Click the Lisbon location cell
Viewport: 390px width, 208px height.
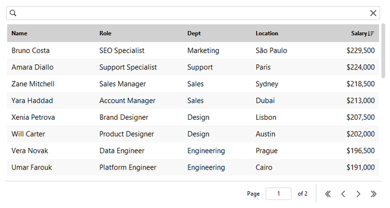click(x=266, y=117)
